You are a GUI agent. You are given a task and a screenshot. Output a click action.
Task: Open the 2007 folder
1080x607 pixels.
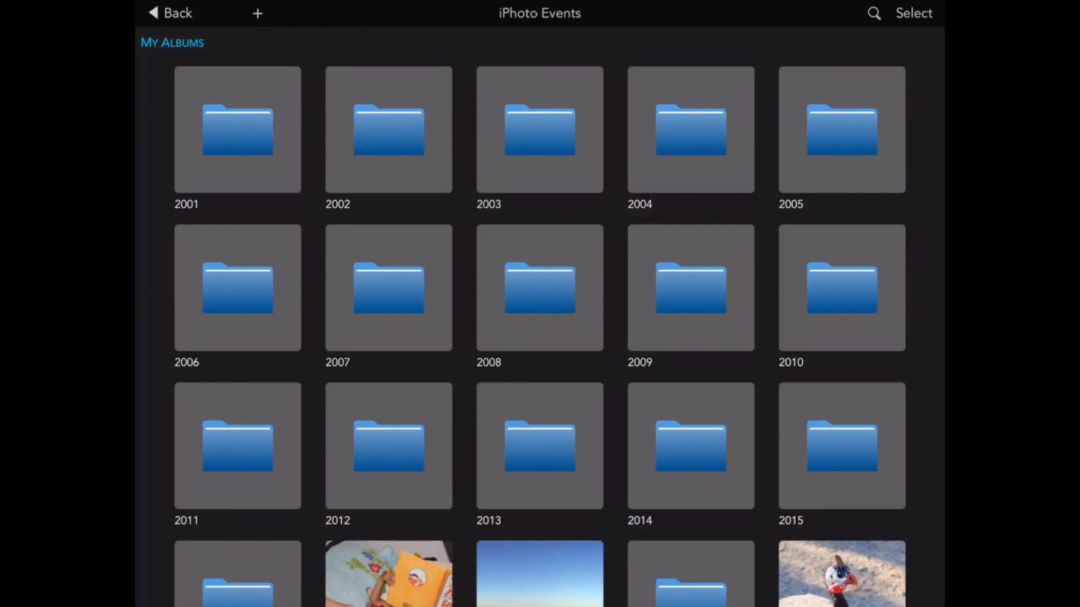click(x=389, y=287)
